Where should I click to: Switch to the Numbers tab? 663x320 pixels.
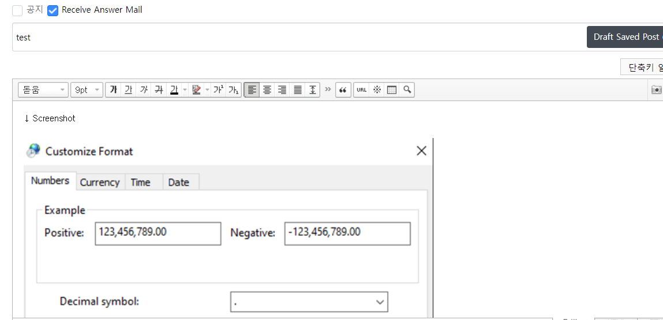(x=50, y=181)
